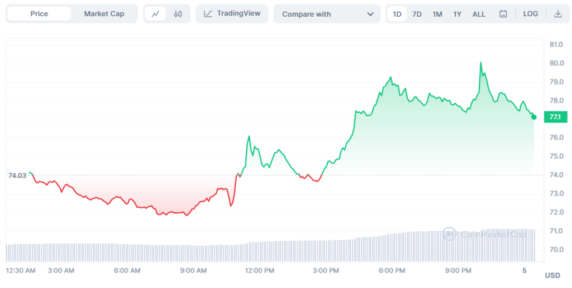Click the 81.0 price axis label

[x=556, y=45]
